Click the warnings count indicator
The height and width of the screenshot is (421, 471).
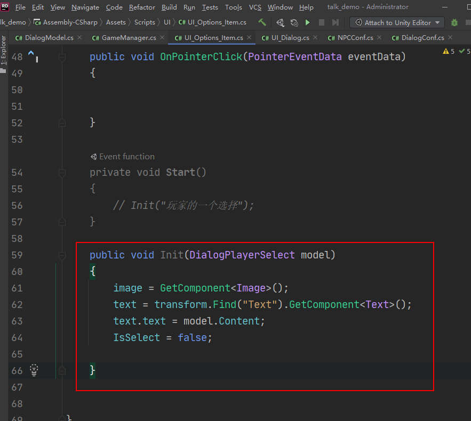[x=449, y=51]
